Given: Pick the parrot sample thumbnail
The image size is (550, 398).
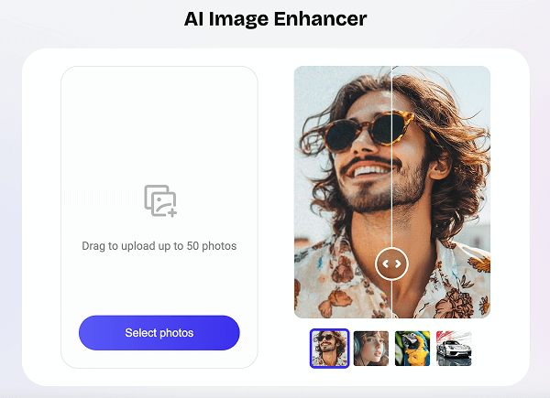Looking at the screenshot, I should coord(412,349).
